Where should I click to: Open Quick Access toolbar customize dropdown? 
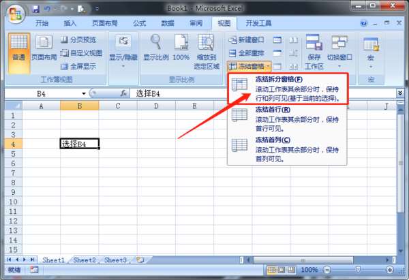click(97, 9)
